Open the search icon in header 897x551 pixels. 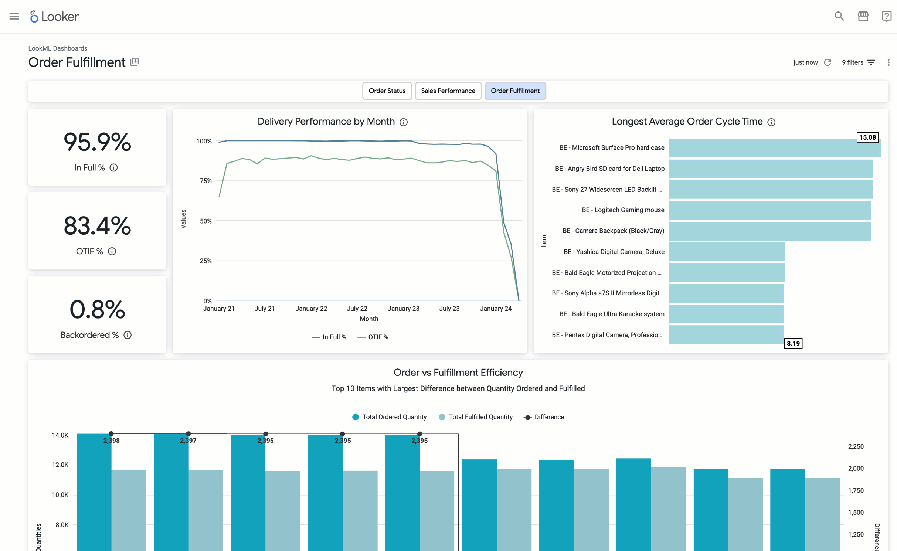pos(839,16)
